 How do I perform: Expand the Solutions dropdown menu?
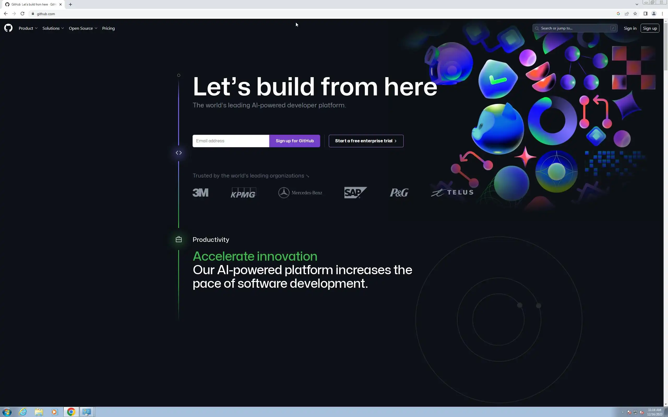tap(53, 28)
